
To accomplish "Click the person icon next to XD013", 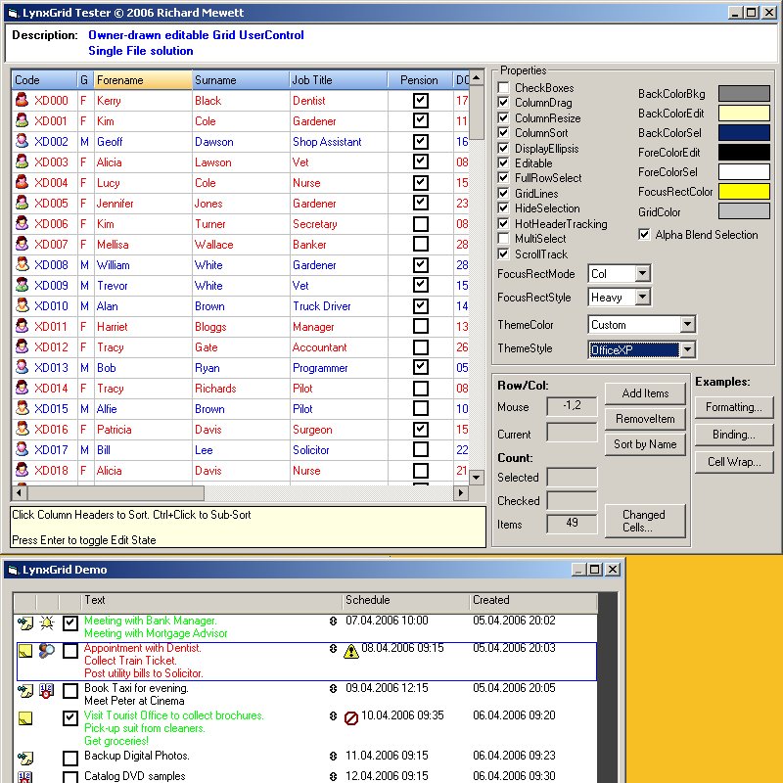I will tap(23, 368).
